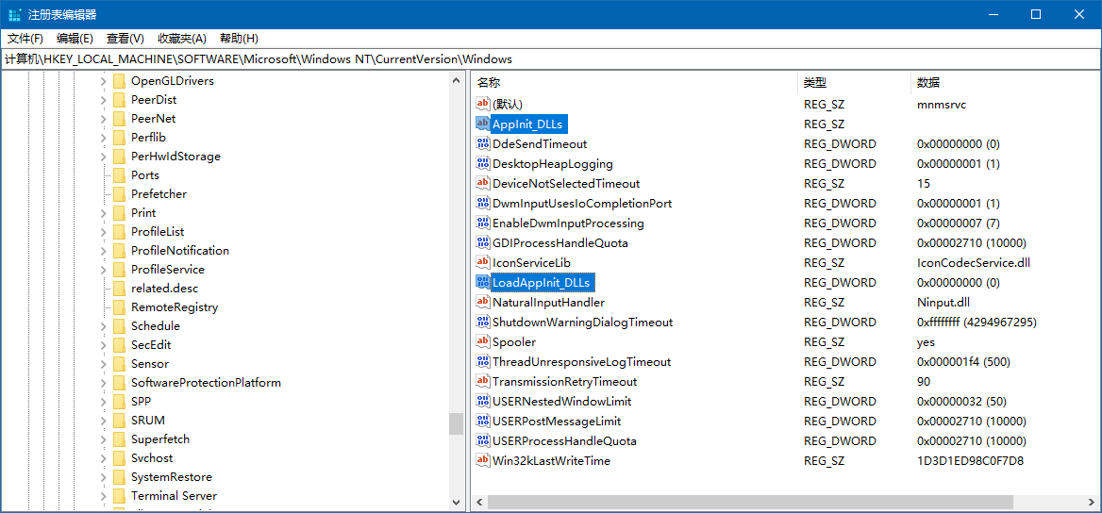Expand the SystemRestore key
This screenshot has width=1102, height=513.
[104, 477]
